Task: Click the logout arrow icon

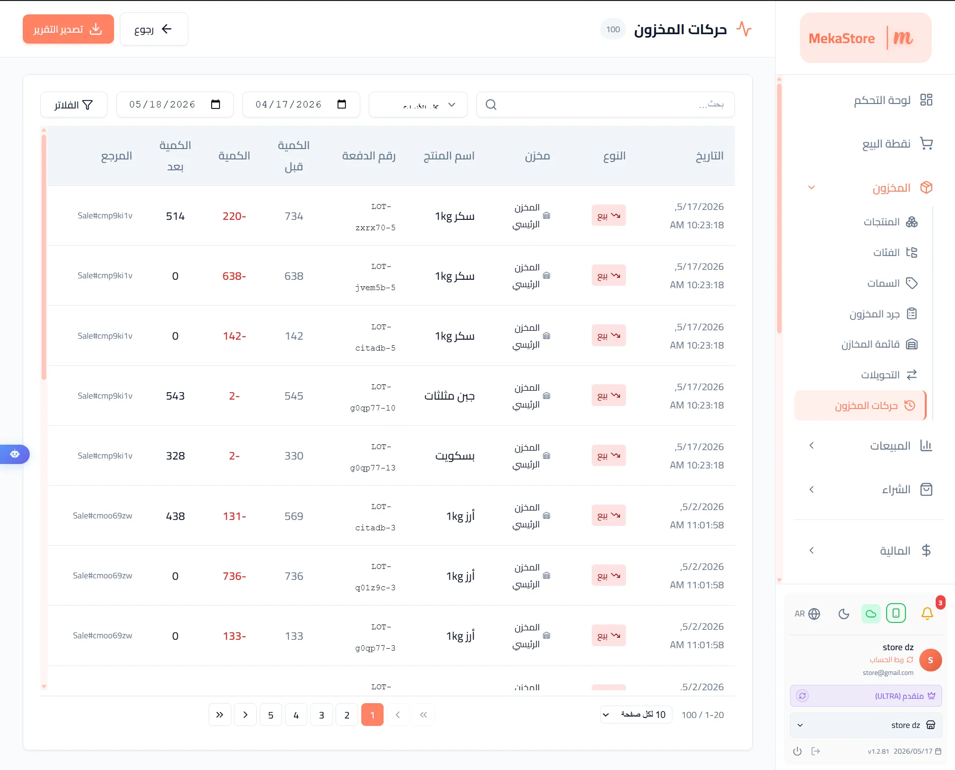Action: click(x=816, y=751)
